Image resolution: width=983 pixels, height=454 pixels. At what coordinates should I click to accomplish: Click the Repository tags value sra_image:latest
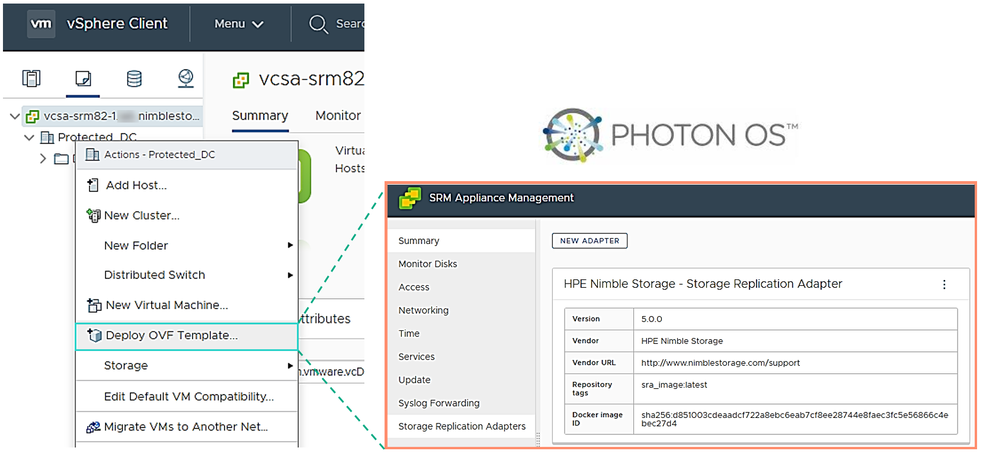[x=674, y=385]
